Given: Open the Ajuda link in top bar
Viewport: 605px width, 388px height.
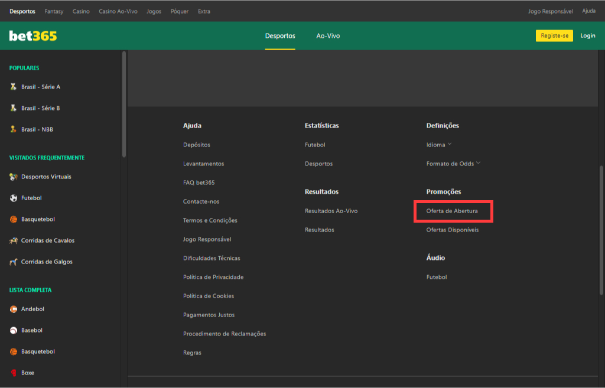Looking at the screenshot, I should click(x=589, y=11).
